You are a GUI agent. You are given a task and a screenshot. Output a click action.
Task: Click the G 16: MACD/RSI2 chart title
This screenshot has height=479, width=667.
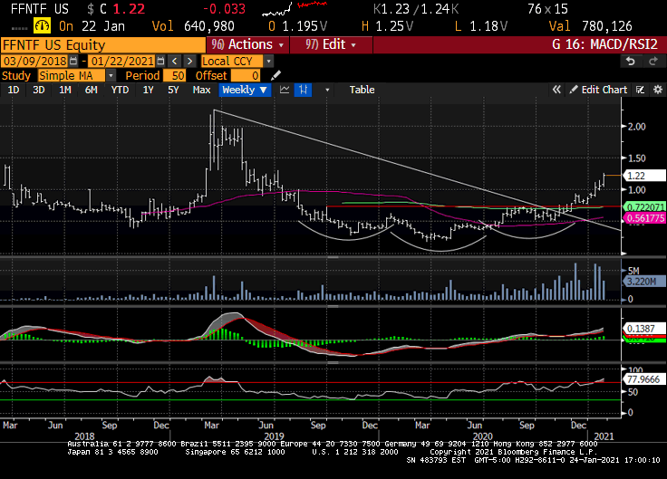tap(604, 44)
